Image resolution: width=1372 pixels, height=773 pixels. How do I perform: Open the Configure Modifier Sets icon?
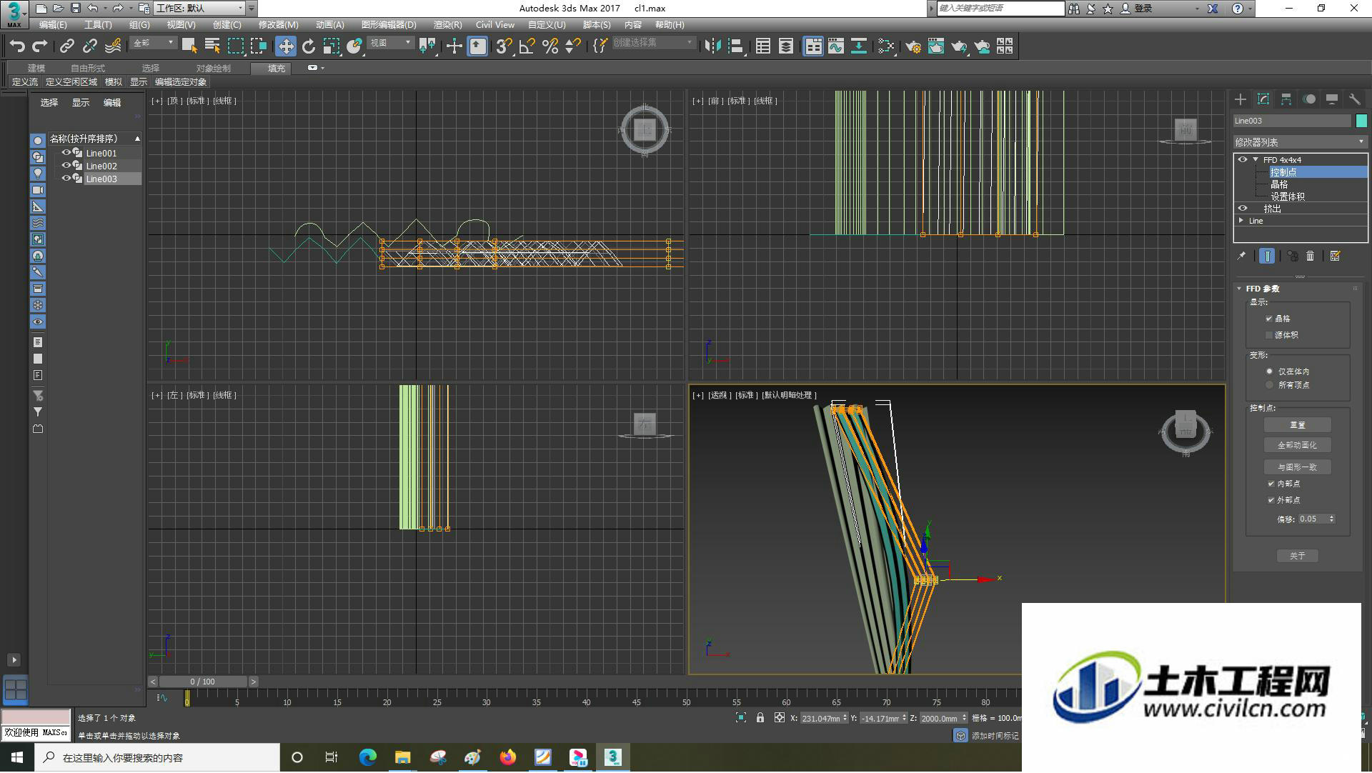(x=1335, y=256)
